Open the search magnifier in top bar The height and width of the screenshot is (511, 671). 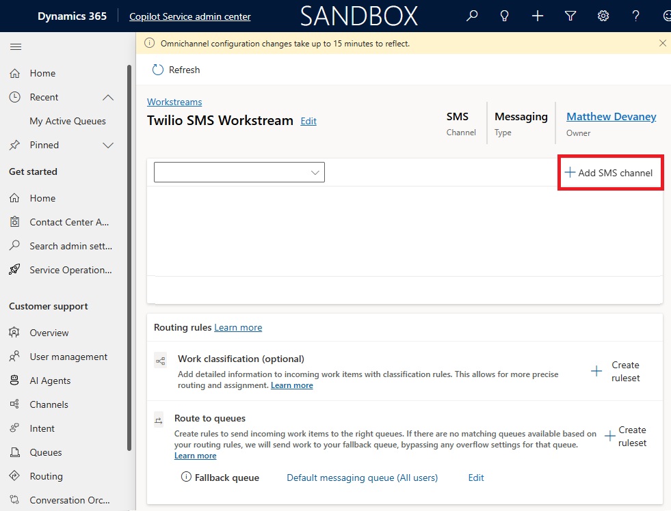(471, 16)
